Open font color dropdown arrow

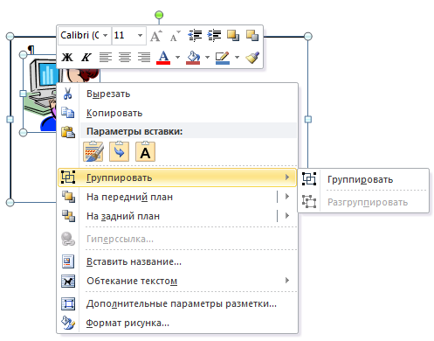coord(177,57)
